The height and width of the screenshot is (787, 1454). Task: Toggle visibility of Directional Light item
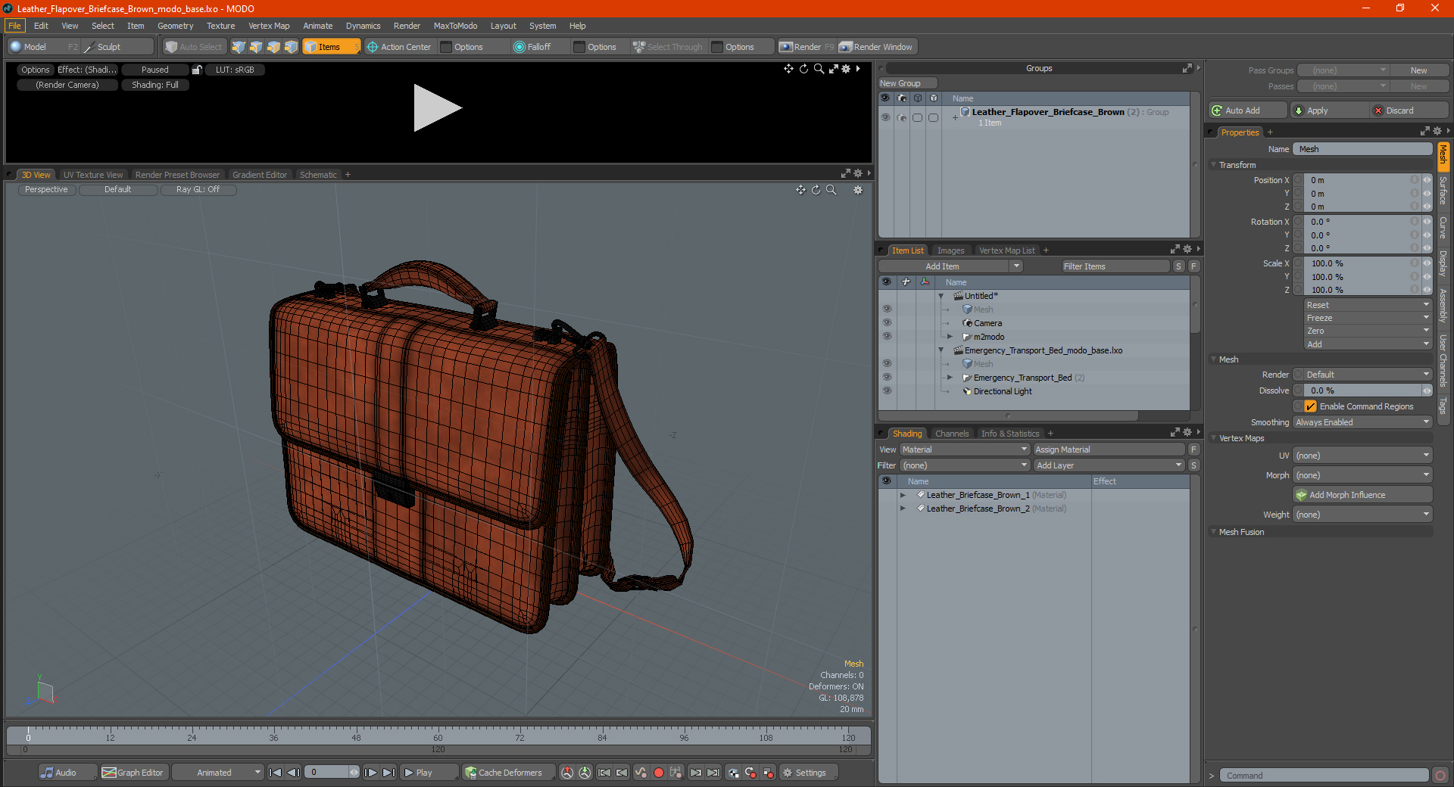point(887,391)
